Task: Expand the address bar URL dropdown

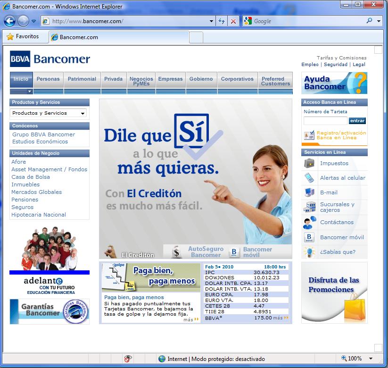Action: 211,21
